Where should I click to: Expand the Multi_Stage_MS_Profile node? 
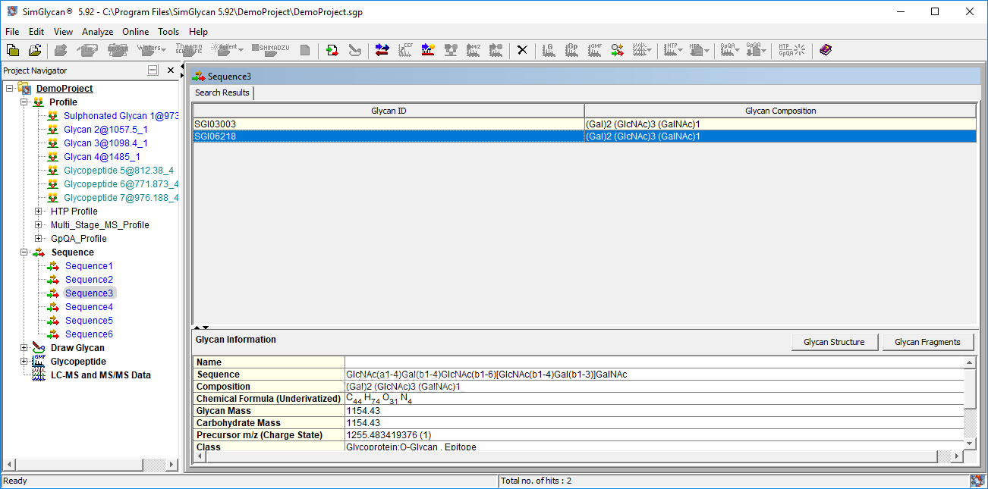click(x=39, y=225)
